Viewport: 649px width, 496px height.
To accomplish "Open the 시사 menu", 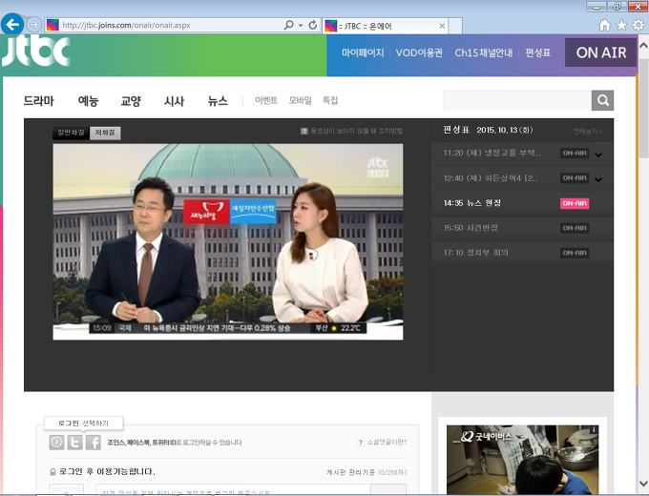I will tap(174, 100).
